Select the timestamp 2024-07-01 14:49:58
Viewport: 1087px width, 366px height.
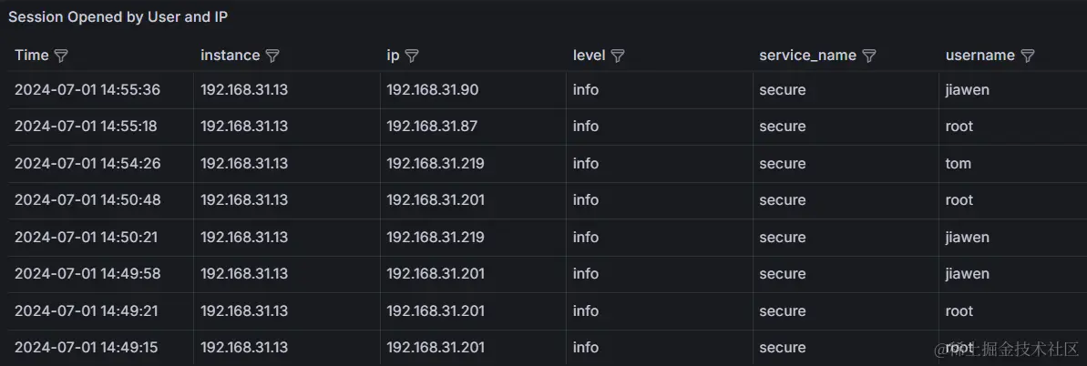click(87, 274)
